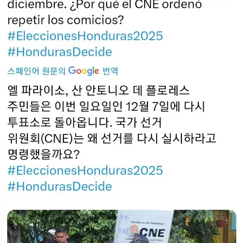Click the Google logo in the translation label
This screenshot has width=243, height=243.
coord(84,71)
